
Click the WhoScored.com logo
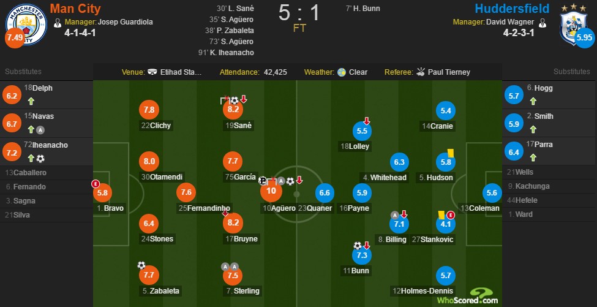click(467, 297)
